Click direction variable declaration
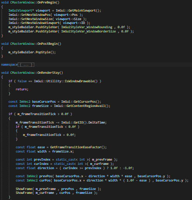The image size is (192, 200). tap(45, 168)
